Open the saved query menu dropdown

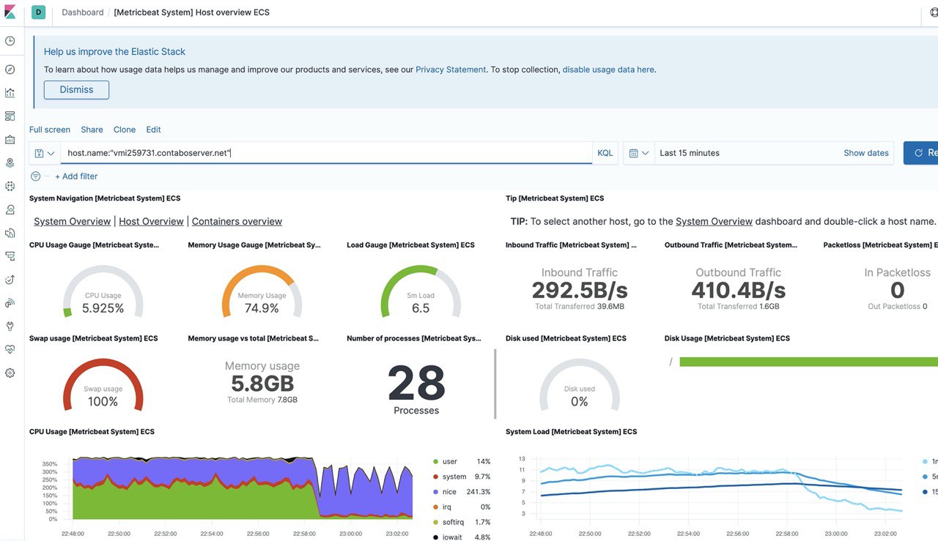[x=45, y=153]
